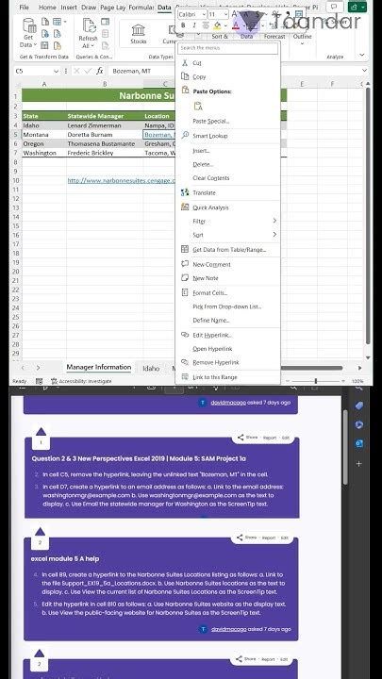
Task: Click the blue tag icon in browser sidebar
Action: pyautogui.click(x=359, y=406)
